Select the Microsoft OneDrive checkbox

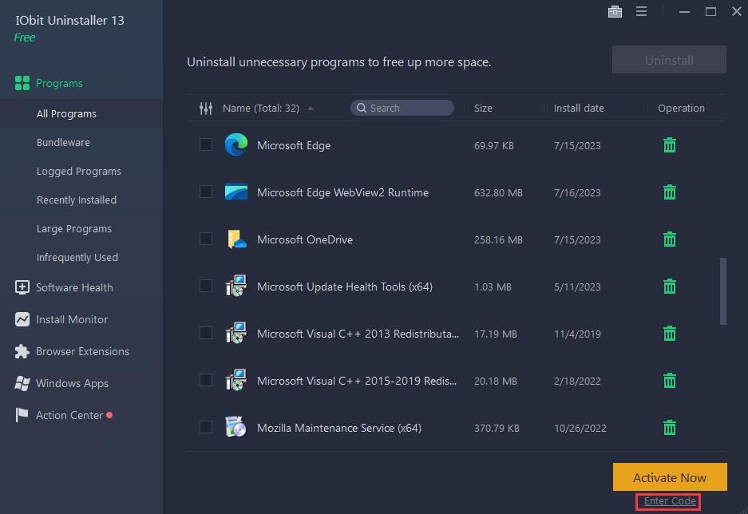click(x=206, y=239)
